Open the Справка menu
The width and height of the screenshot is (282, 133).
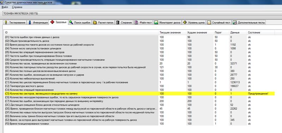click(x=17, y=7)
